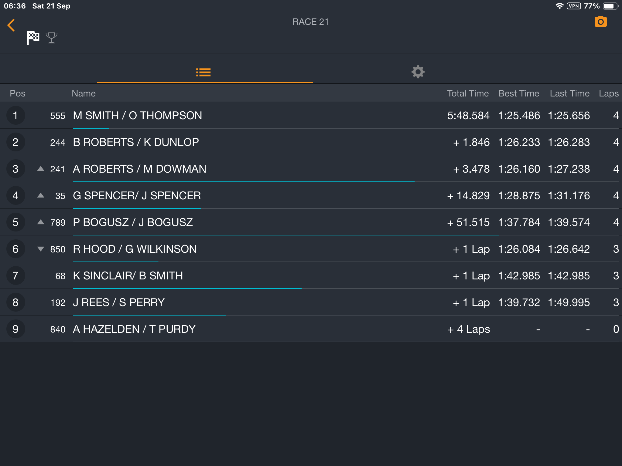Select the M SMITH / O THOMPSON row
The image size is (622, 466).
pyautogui.click(x=311, y=115)
